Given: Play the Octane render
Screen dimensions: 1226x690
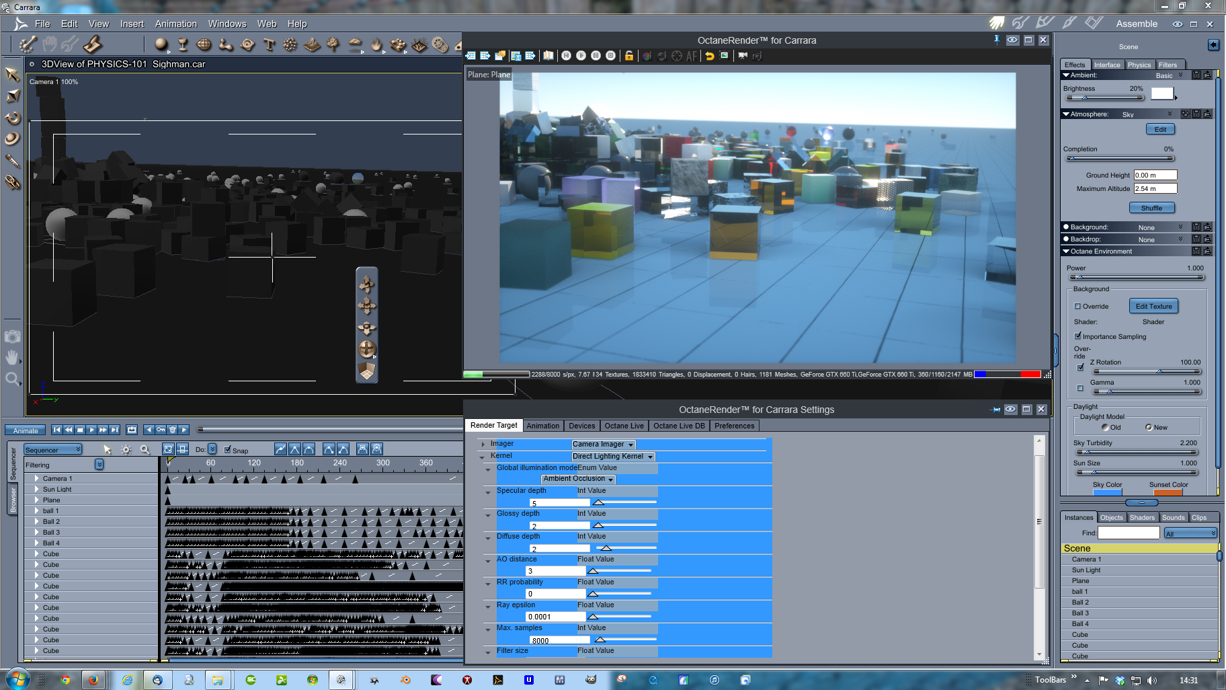Looking at the screenshot, I should point(581,56).
